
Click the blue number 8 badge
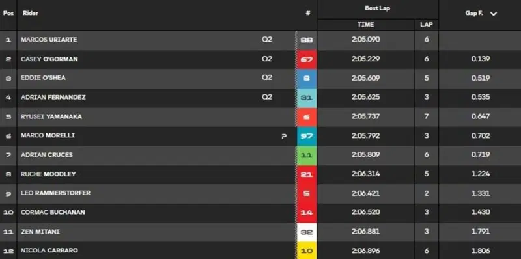[x=306, y=78]
